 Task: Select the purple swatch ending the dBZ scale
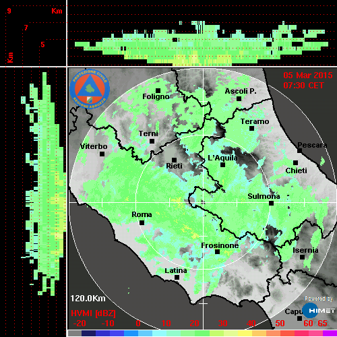pyautogui.click(x=330, y=333)
